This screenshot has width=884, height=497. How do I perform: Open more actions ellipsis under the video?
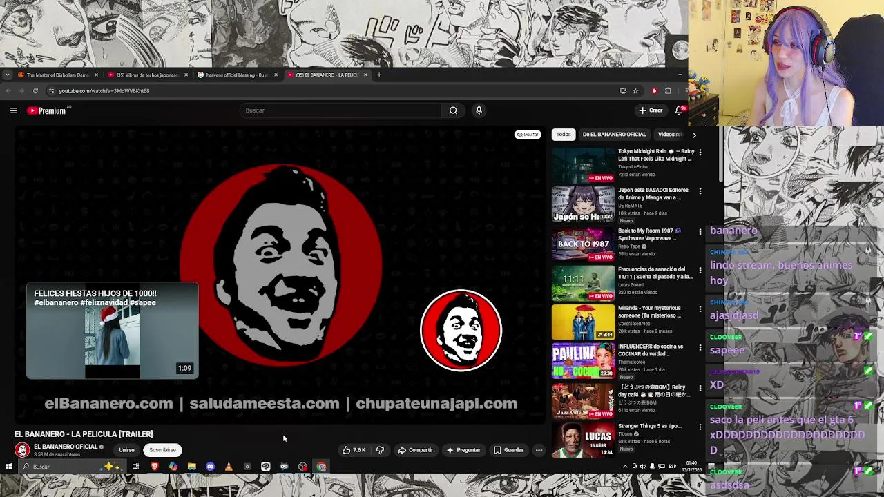(x=539, y=450)
